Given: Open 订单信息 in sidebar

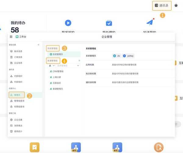Looking at the screenshot, I should point(18,57).
